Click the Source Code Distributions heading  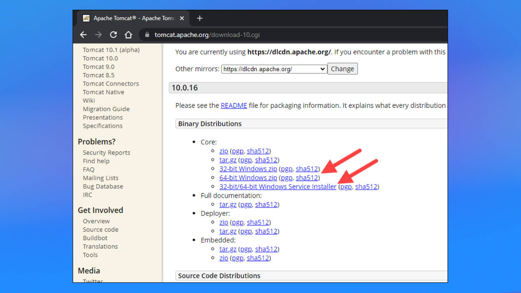click(x=311, y=276)
